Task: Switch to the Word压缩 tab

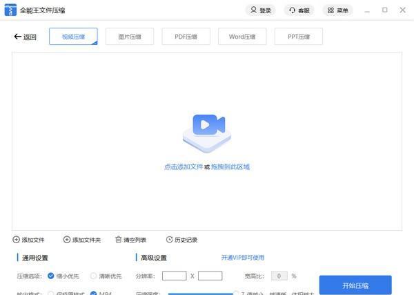Action: pyautogui.click(x=242, y=37)
